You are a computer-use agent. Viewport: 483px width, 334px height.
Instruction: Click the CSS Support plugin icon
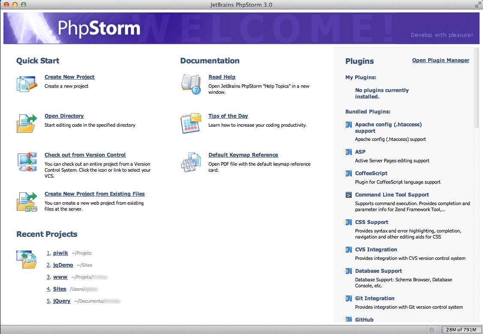click(x=348, y=222)
